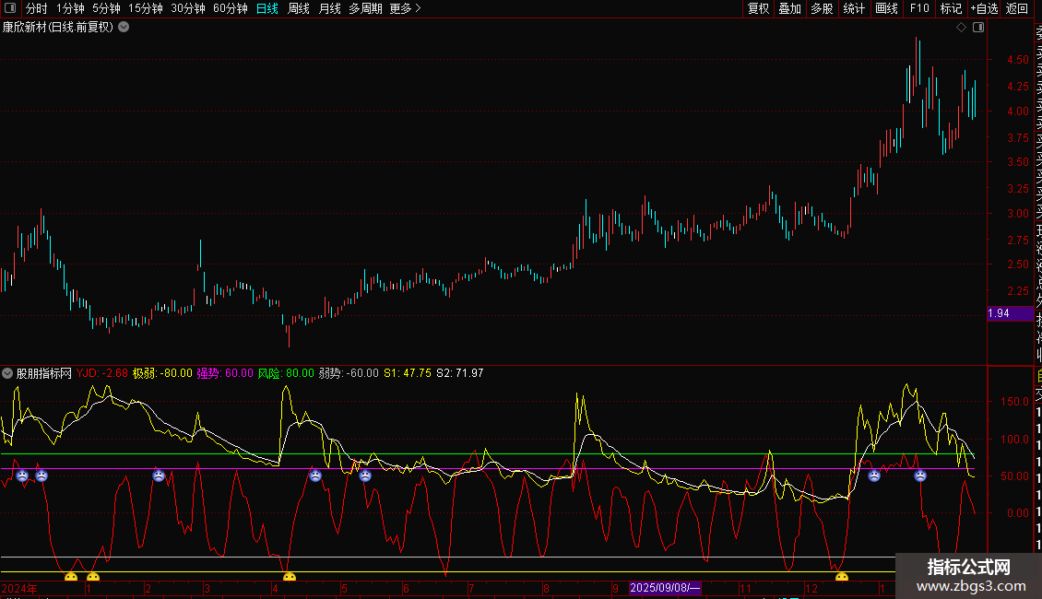1042x599 pixels.
Task: Click the 2025/09/08 date marker on timeline
Action: (666, 588)
